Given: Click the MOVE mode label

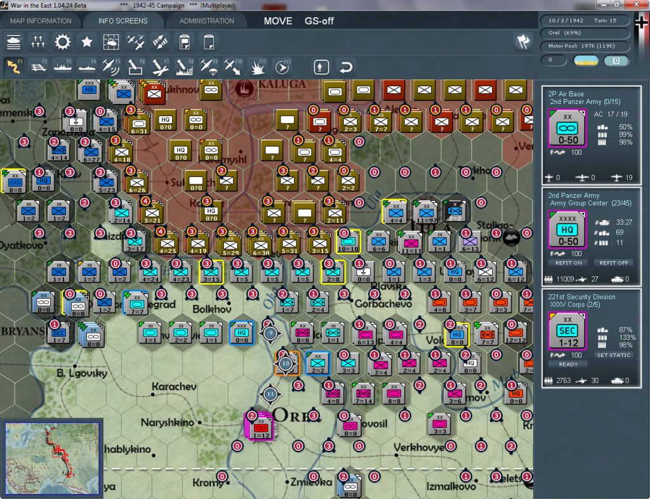Looking at the screenshot, I should [278, 21].
